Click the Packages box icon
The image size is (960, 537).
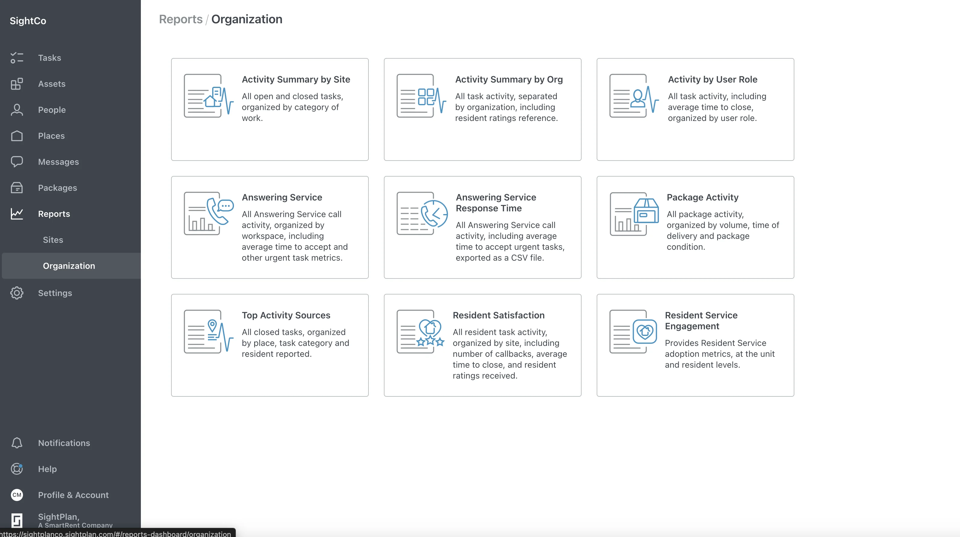point(17,188)
